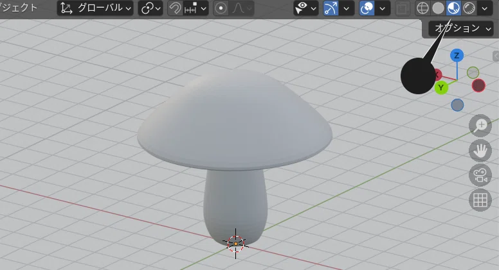499x270 pixels.
Task: Switch to material preview shading mode
Action: pos(453,8)
